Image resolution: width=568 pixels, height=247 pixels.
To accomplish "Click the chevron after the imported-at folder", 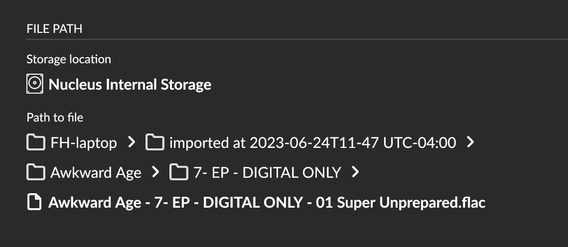I will click(x=470, y=143).
